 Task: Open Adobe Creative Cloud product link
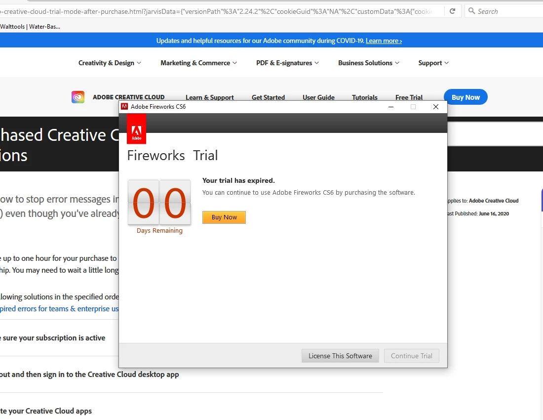(x=128, y=97)
